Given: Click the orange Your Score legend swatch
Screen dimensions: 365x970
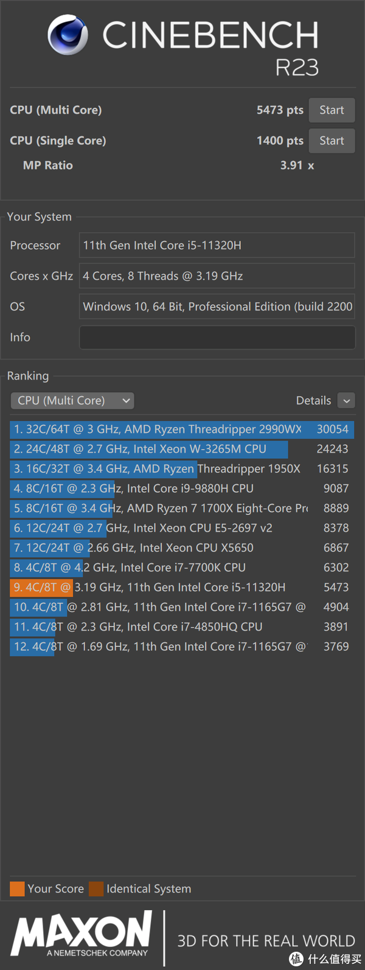Looking at the screenshot, I should pyautogui.click(x=17, y=889).
